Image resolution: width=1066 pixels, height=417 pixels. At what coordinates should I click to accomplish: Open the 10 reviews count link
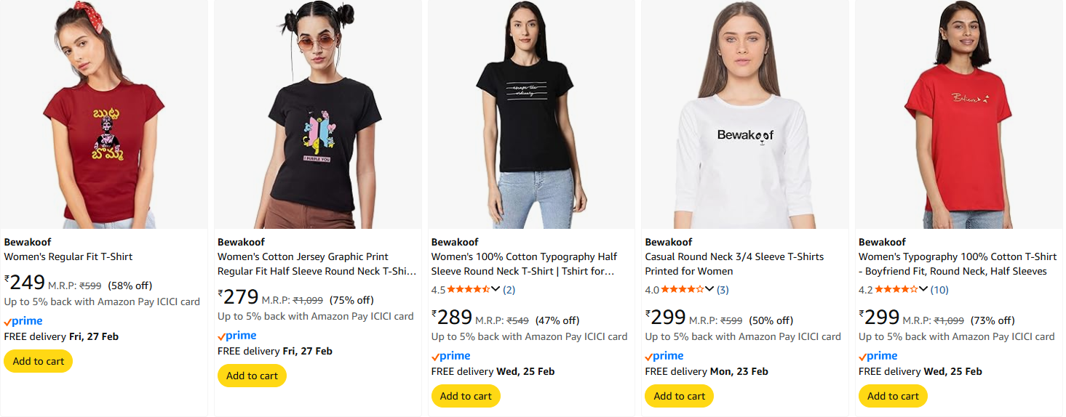(x=939, y=290)
